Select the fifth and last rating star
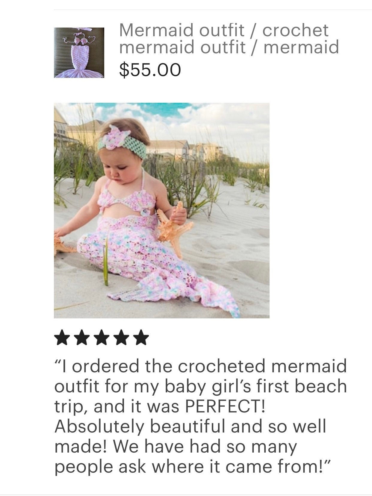The width and height of the screenshot is (372, 496). [140, 338]
